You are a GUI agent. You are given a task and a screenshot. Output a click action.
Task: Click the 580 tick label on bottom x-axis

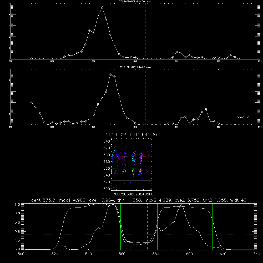click(156, 254)
